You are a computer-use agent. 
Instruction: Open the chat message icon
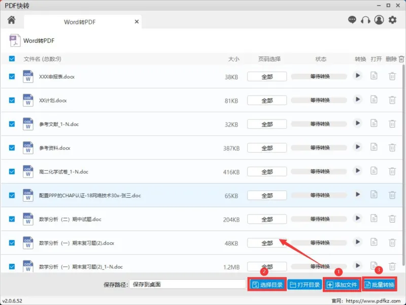(352, 20)
